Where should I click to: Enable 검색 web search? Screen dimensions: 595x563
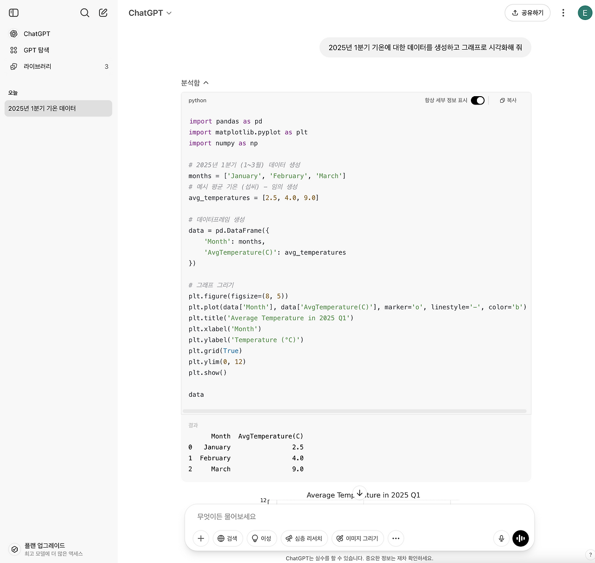coord(228,538)
